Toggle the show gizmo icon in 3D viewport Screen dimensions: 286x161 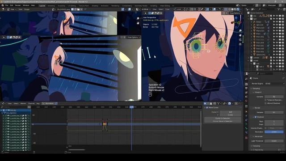click(207, 9)
